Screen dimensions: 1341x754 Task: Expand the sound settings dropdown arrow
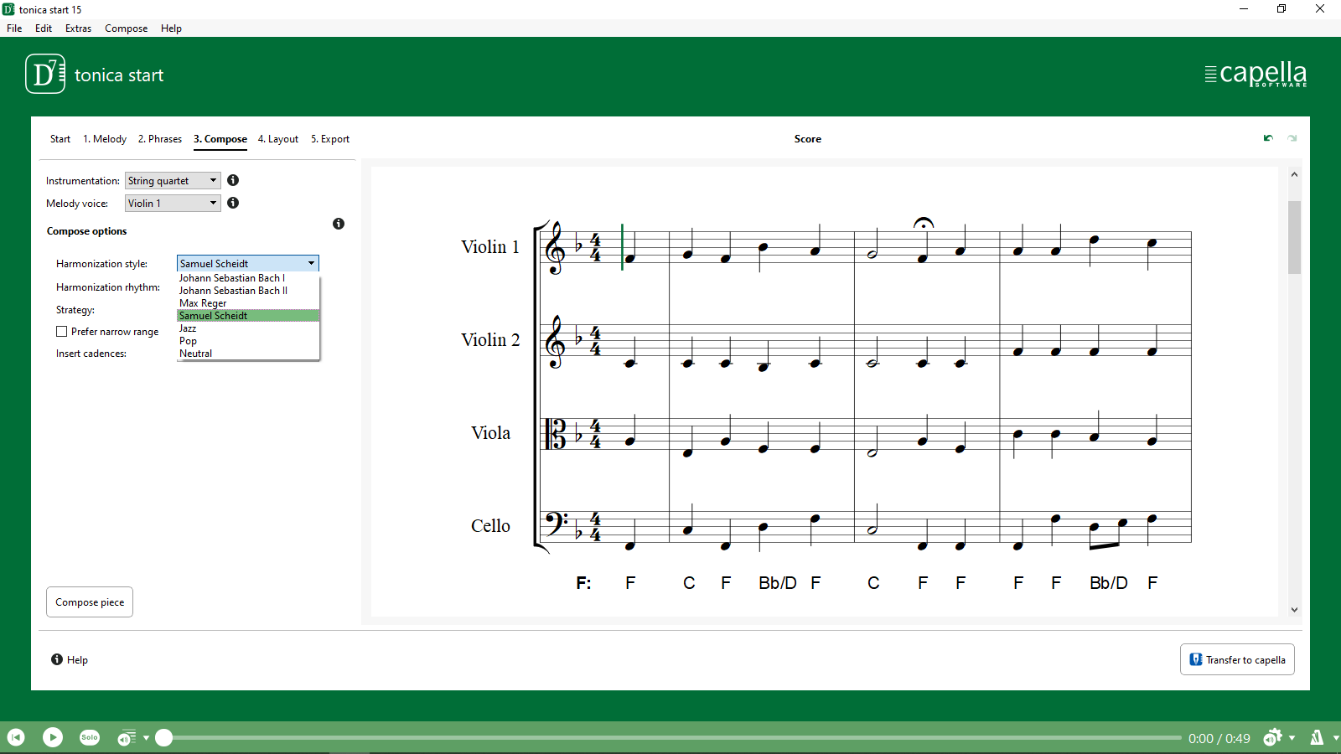pos(1292,738)
